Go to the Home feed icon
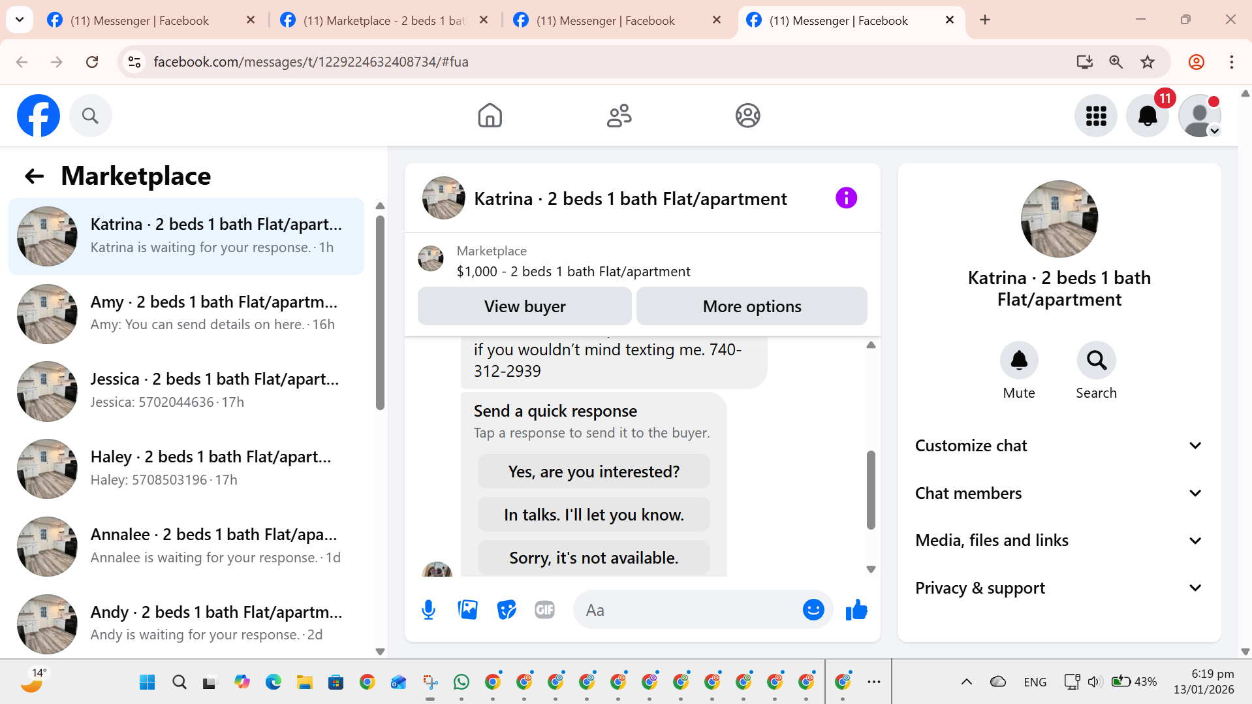Viewport: 1252px width, 704px height. 490,116
